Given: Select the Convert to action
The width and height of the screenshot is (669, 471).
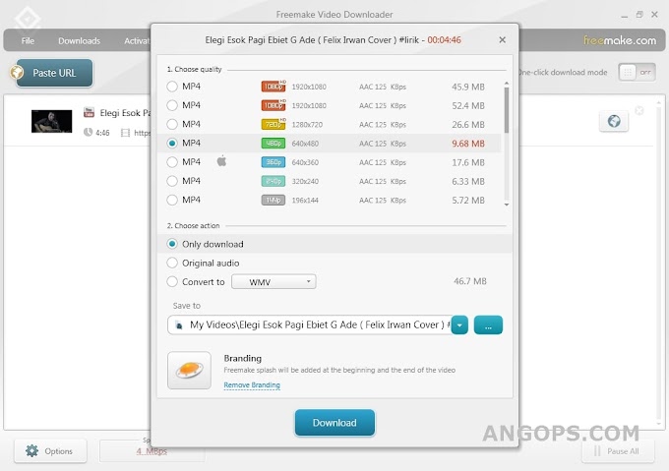Looking at the screenshot, I should pyautogui.click(x=172, y=282).
